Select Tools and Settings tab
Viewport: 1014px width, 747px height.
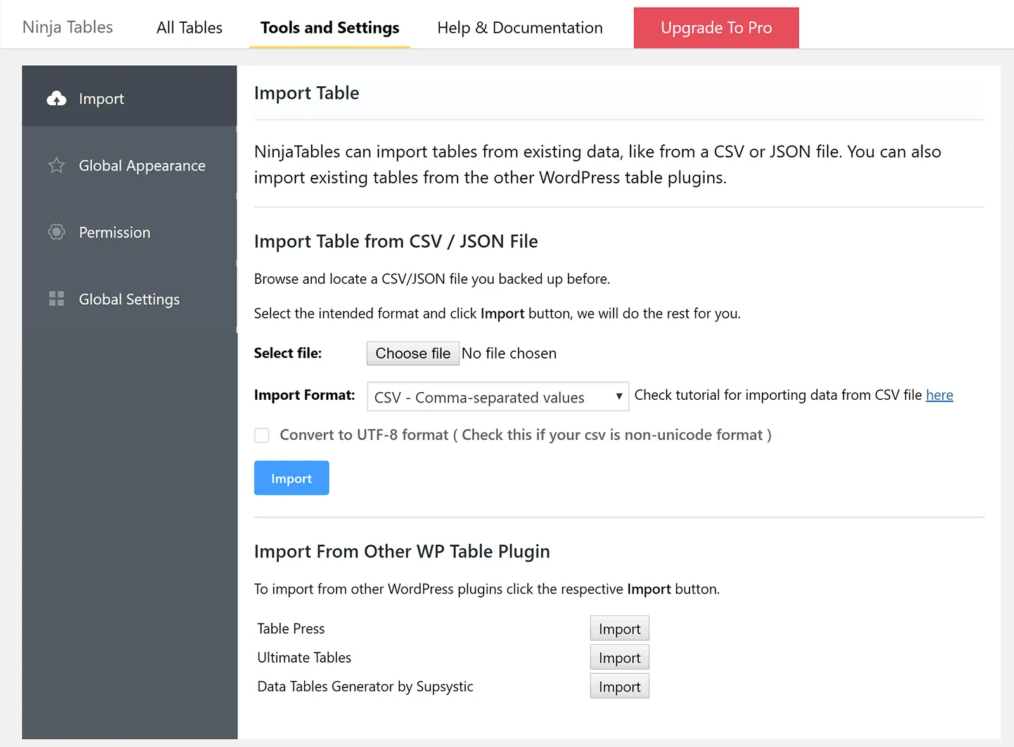pyautogui.click(x=330, y=28)
